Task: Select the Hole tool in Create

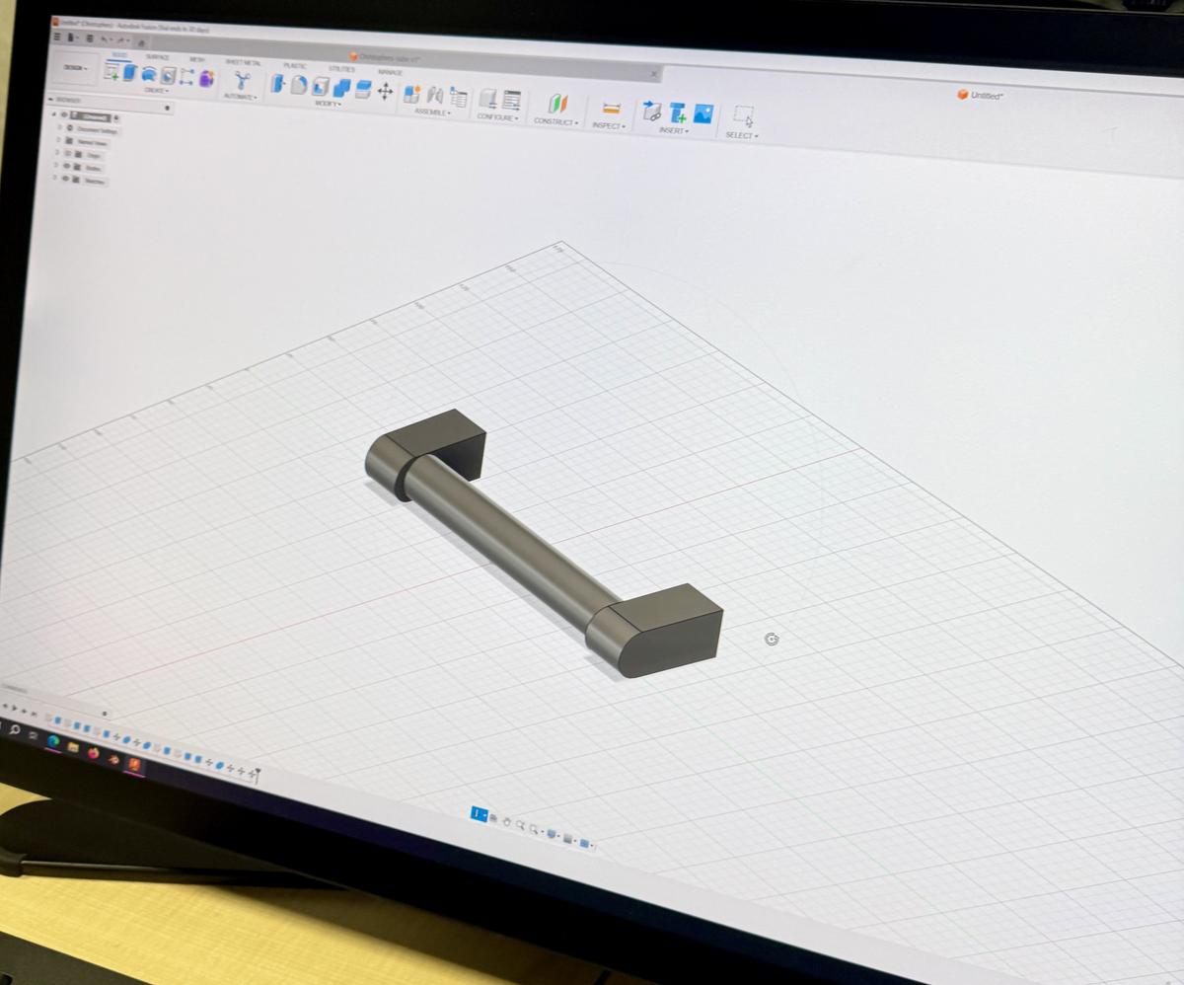Action: [x=168, y=75]
